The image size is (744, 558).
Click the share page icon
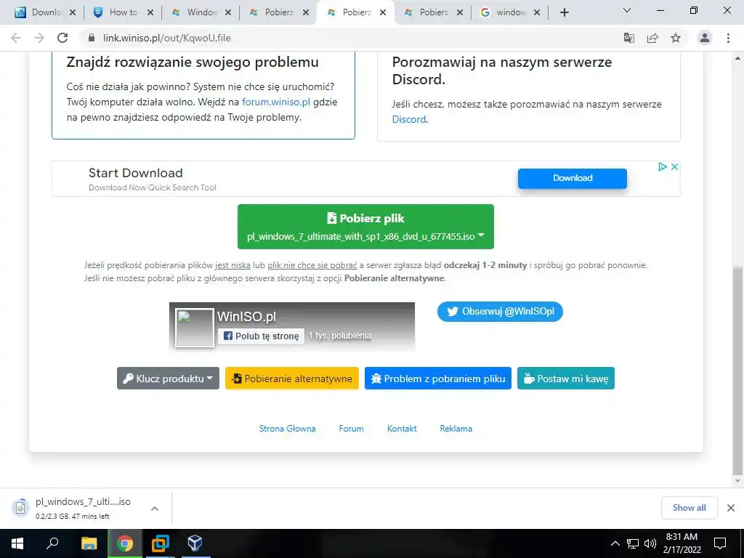(652, 38)
